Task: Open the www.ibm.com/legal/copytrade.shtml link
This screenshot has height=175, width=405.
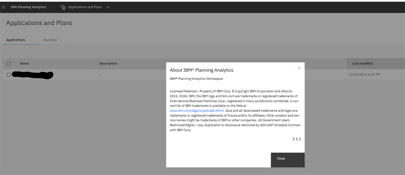Action: [197, 110]
